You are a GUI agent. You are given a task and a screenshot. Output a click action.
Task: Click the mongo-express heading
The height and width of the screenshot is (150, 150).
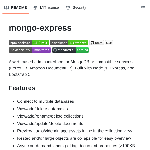click(x=40, y=28)
